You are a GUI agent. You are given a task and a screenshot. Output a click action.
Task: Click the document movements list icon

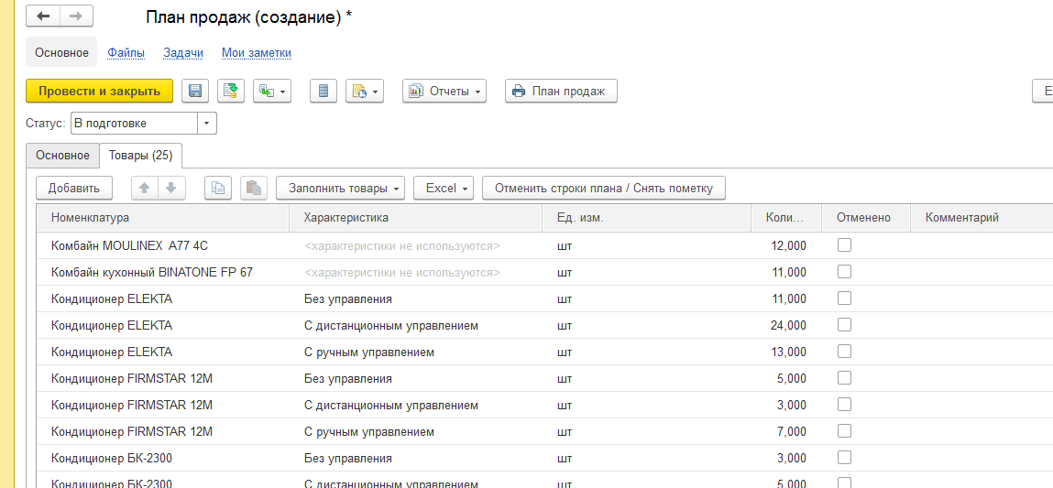pyautogui.click(x=323, y=91)
